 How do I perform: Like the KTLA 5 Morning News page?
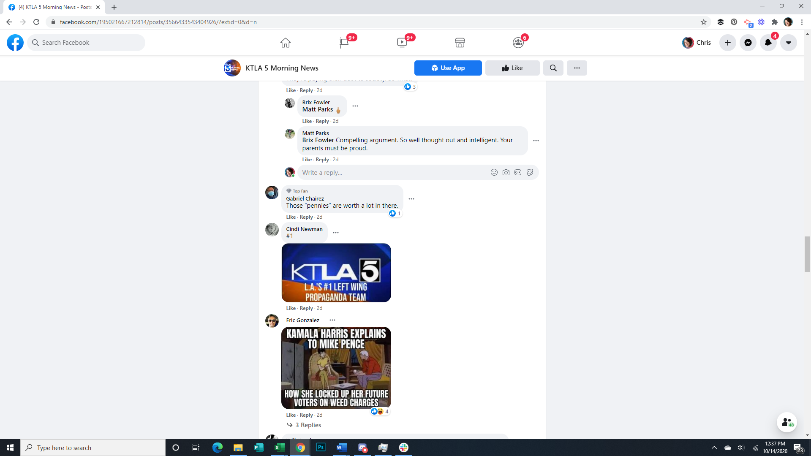[512, 68]
